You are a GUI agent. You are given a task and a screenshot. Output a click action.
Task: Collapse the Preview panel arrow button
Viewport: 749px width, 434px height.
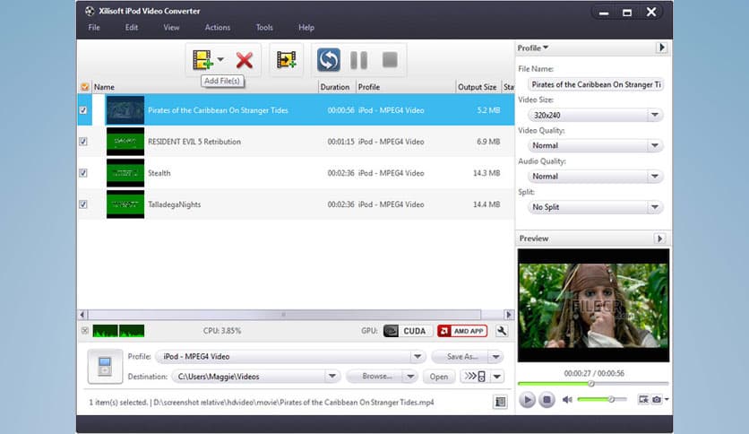pyautogui.click(x=659, y=238)
